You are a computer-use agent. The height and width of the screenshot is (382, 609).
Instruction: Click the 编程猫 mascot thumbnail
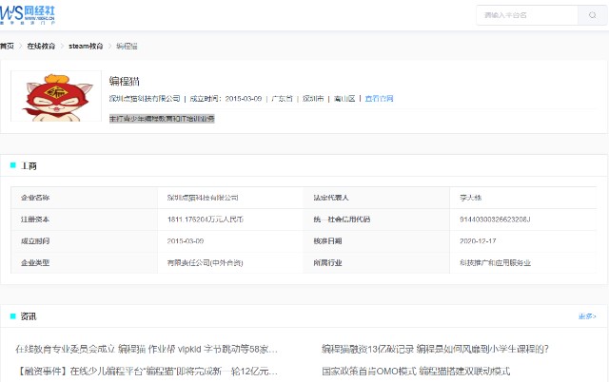point(56,96)
